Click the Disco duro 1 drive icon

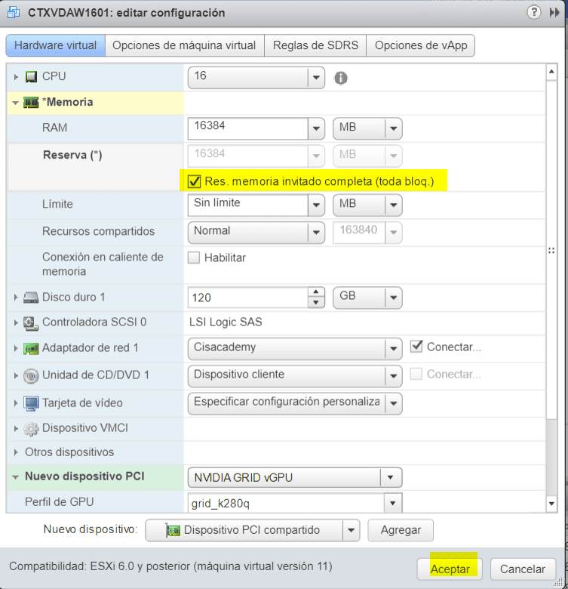[x=31, y=298]
